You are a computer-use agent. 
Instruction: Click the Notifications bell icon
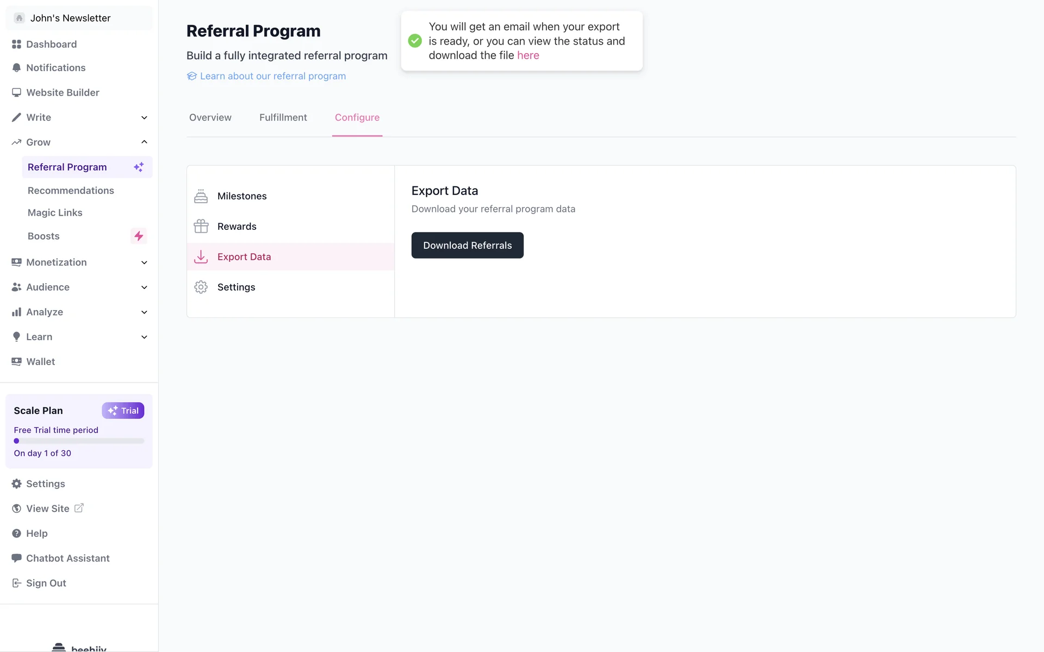[16, 68]
